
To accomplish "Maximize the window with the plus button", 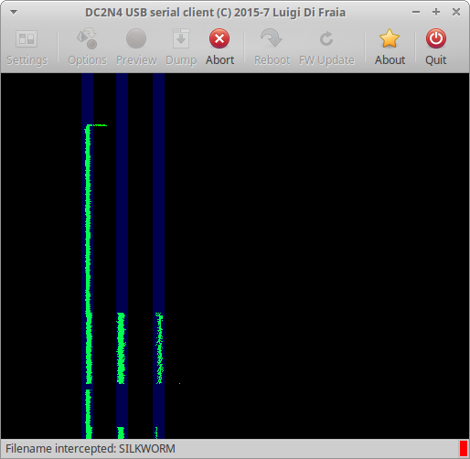I will click(x=436, y=12).
